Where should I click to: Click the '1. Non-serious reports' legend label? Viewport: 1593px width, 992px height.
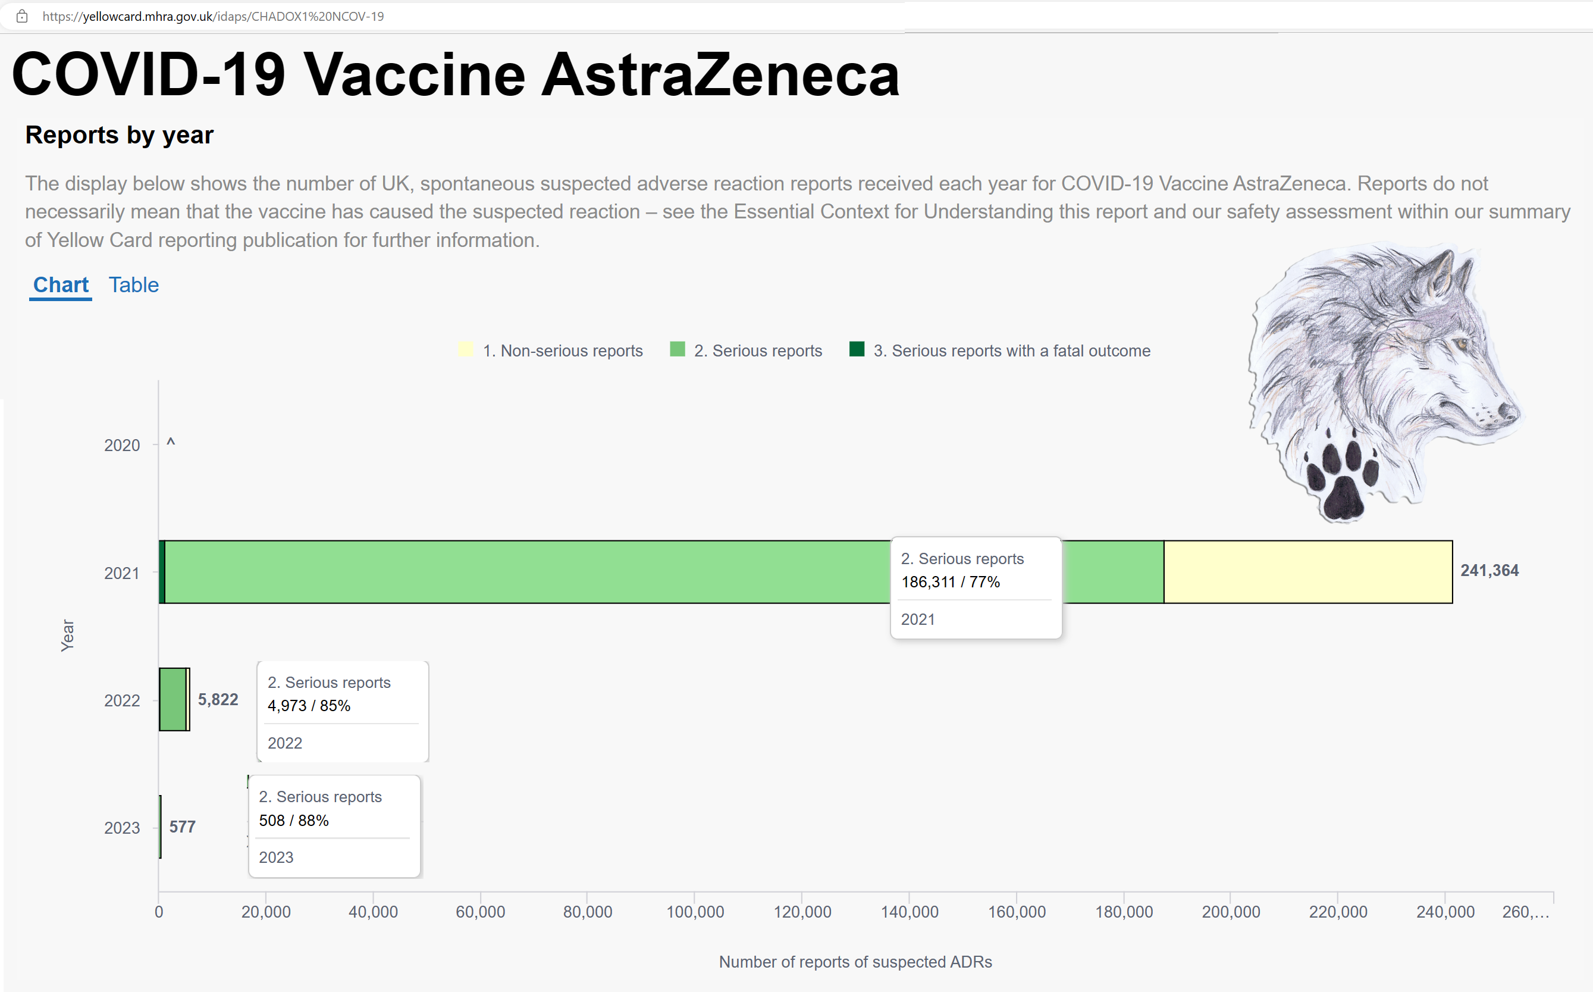pyautogui.click(x=563, y=351)
